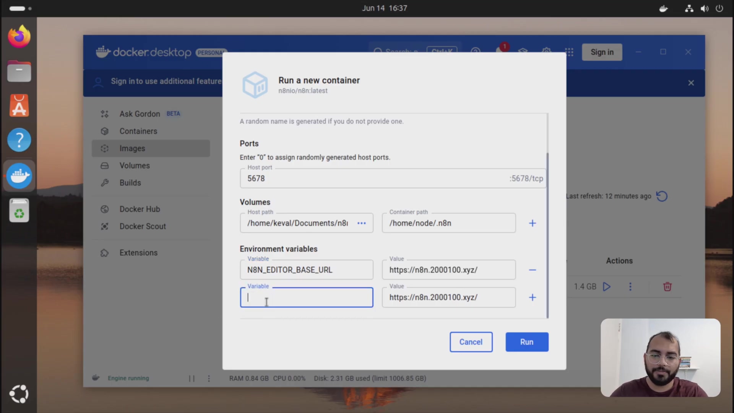Image resolution: width=734 pixels, height=413 pixels.
Task: Refresh the images list icon
Action: 662,196
